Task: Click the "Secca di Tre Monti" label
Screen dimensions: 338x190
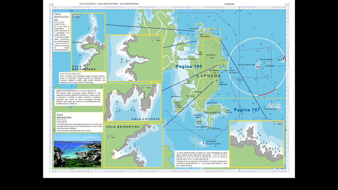Action: coord(213,144)
